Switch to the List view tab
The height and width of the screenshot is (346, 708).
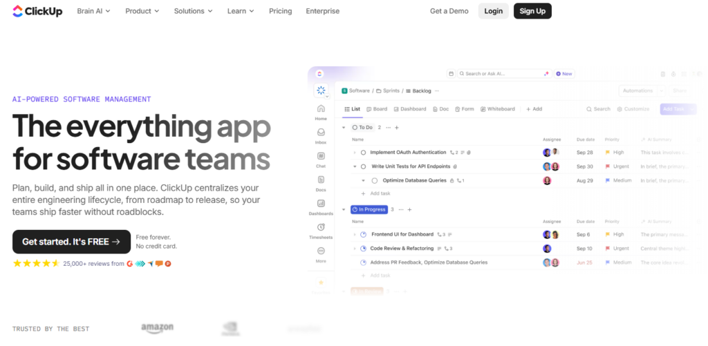point(352,109)
